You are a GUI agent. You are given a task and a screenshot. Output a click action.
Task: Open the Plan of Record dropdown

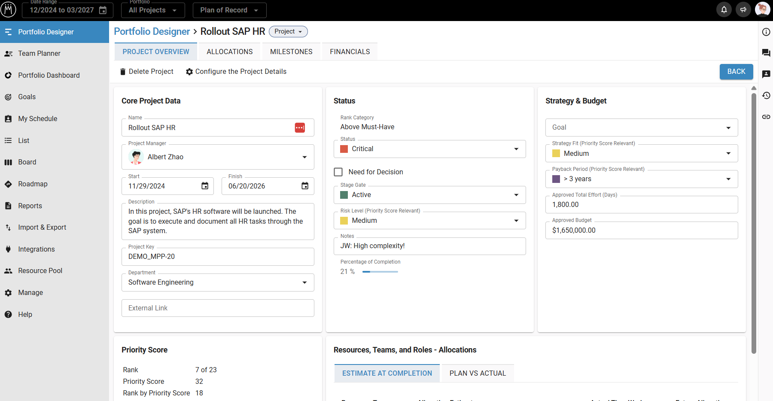pyautogui.click(x=229, y=10)
